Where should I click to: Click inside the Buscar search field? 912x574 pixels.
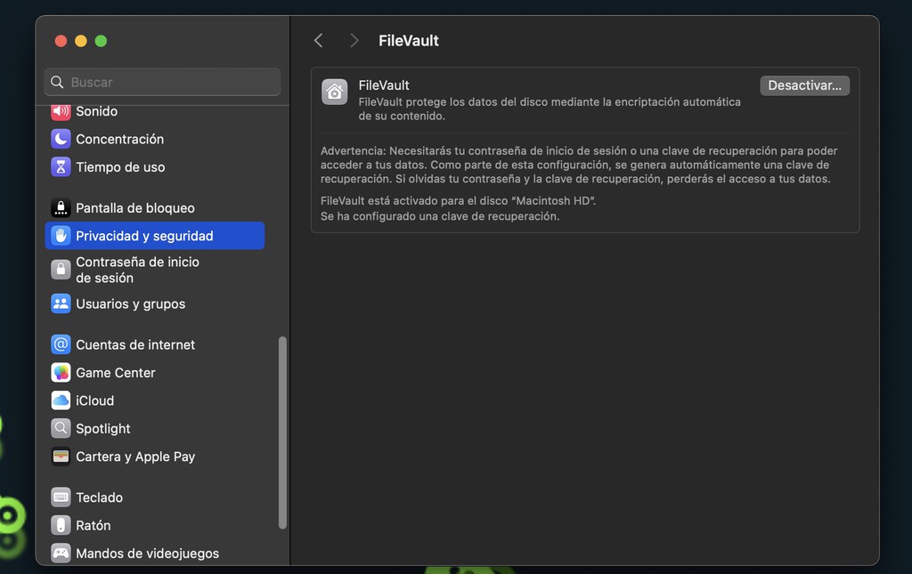(x=162, y=82)
